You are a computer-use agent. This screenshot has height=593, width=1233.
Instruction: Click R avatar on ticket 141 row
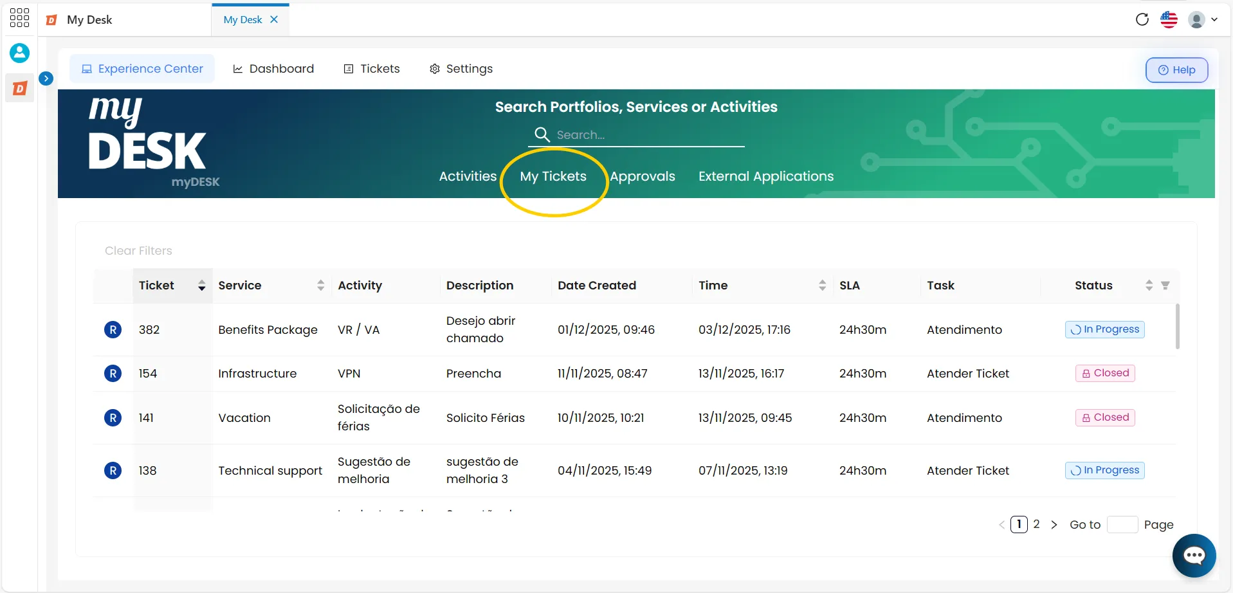113,418
